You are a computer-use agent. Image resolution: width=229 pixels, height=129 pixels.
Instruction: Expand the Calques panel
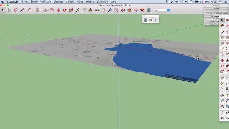[216, 6]
